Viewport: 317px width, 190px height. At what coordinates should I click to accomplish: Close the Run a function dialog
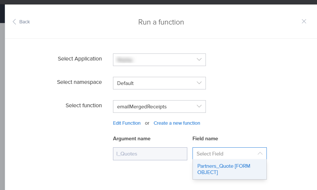pos(304,22)
